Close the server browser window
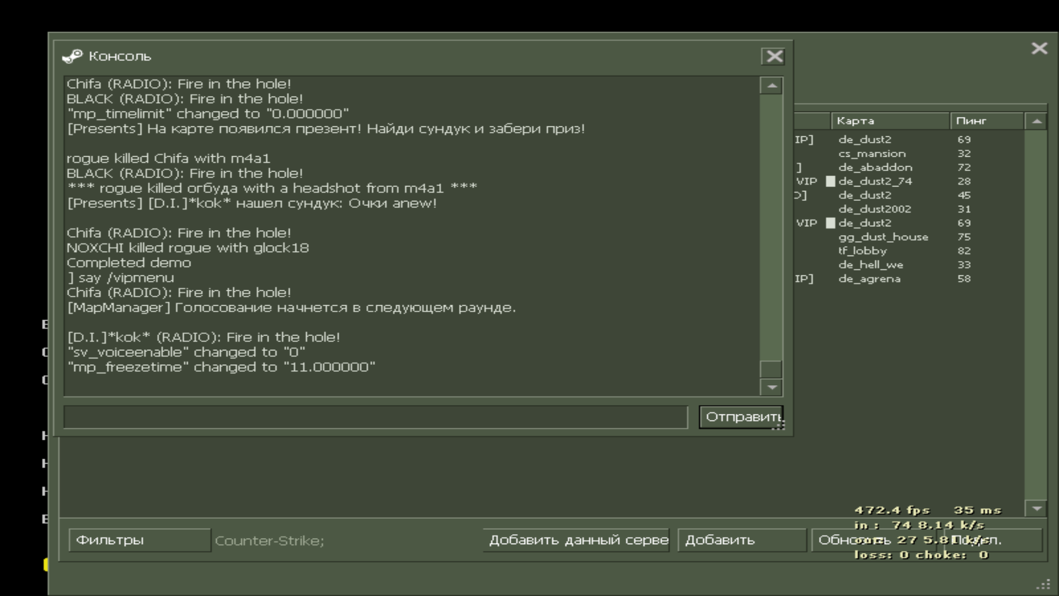Image resolution: width=1059 pixels, height=596 pixels. pyautogui.click(x=1039, y=49)
